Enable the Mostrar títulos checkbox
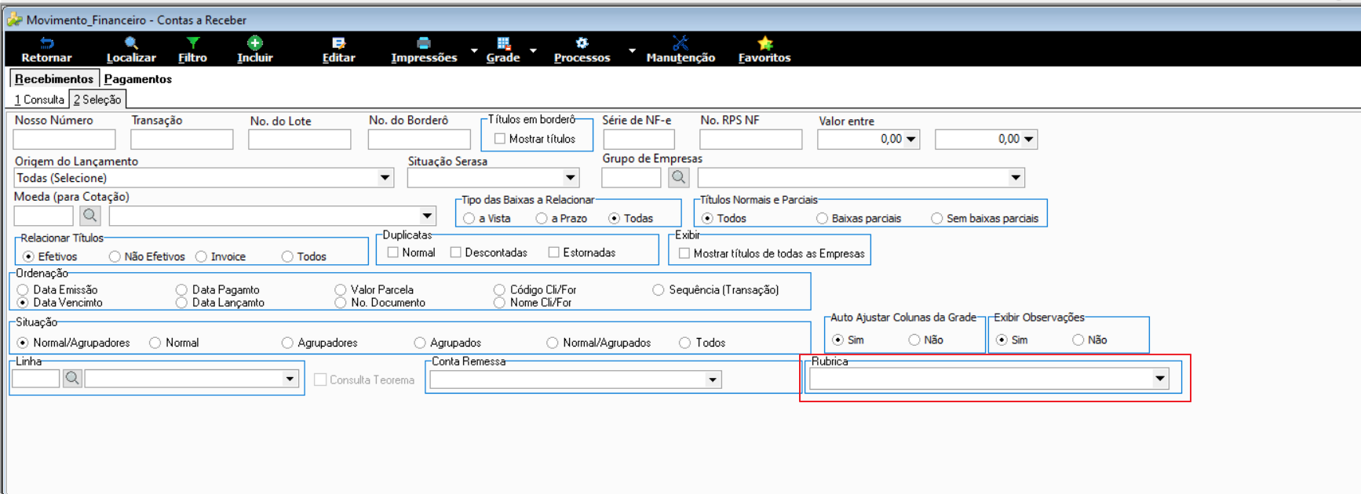The image size is (1361, 494). [500, 139]
